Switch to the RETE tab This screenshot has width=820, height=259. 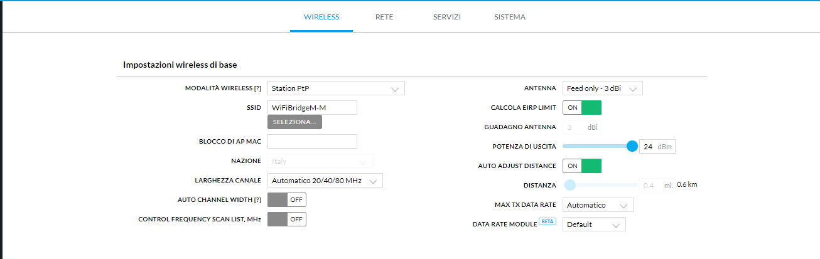pyautogui.click(x=384, y=17)
